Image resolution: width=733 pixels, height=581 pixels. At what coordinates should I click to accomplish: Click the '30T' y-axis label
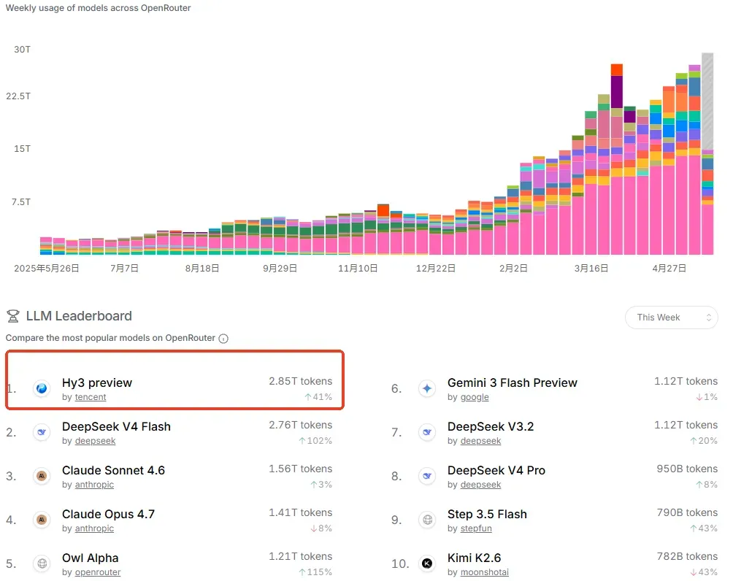[x=22, y=50]
